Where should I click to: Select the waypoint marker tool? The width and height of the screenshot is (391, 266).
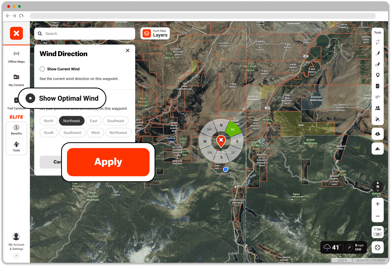[378, 75]
